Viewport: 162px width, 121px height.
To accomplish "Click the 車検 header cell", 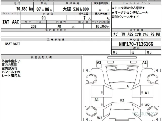I will [x=44, y=3].
